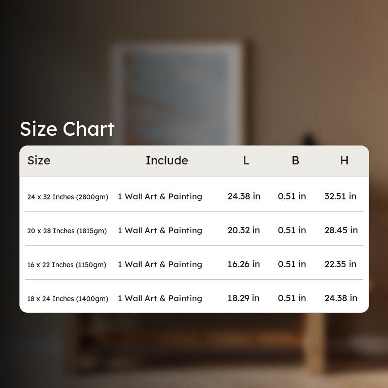
Task: Click the 18.29 in length value
Action: (243, 298)
